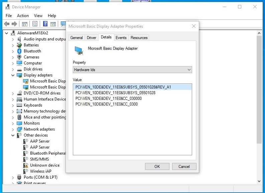Click the Properties toolbar icon
The width and height of the screenshot is (265, 193).
[x=35, y=24]
